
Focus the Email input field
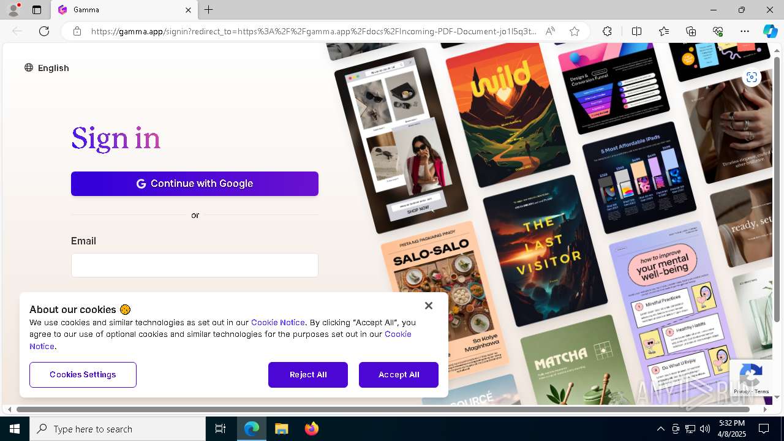pyautogui.click(x=195, y=265)
